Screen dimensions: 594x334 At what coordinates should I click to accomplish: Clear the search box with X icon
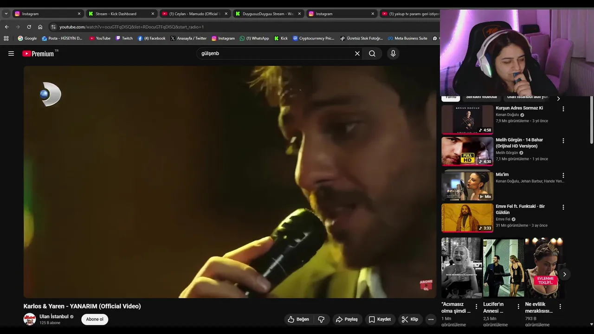coord(357,53)
